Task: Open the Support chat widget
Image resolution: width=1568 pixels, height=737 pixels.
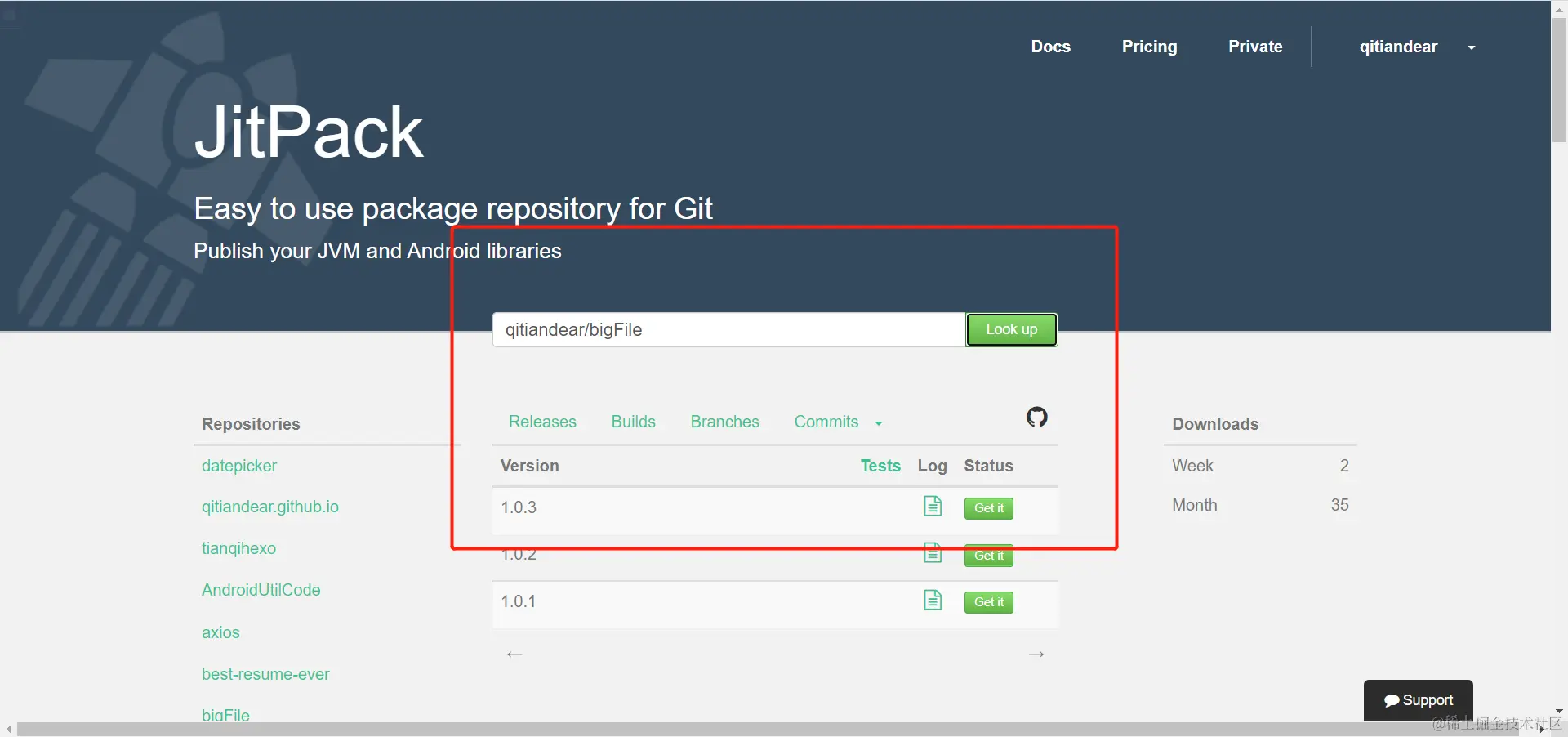Action: pyautogui.click(x=1419, y=700)
